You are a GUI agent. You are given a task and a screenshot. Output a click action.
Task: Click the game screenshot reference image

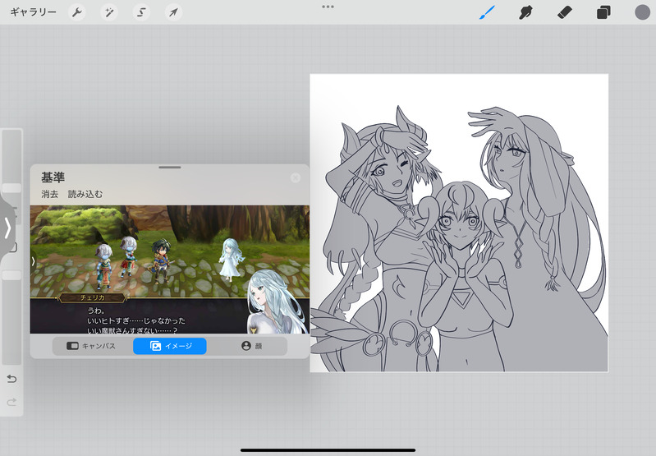[x=170, y=269]
